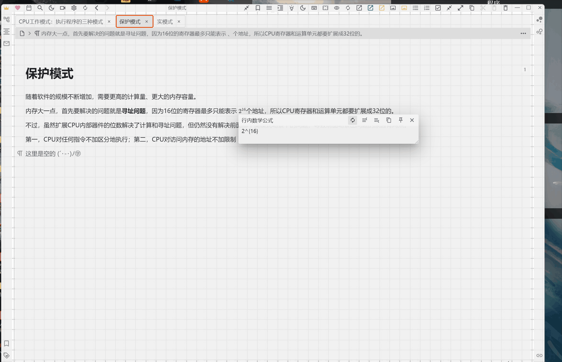562x362 pixels.
Task: Pin the inline formula editor popup
Action: 400,120
